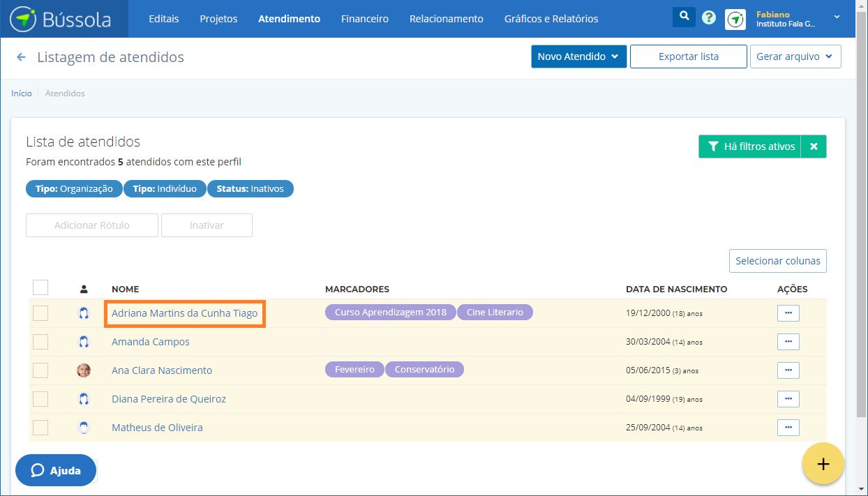
Task: Click Selecionar colunas button
Action: click(x=778, y=261)
